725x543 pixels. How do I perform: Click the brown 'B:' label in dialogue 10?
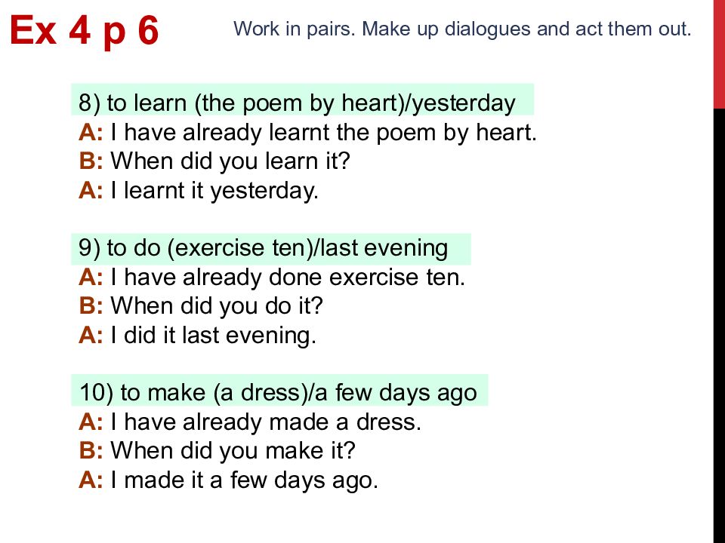91,451
